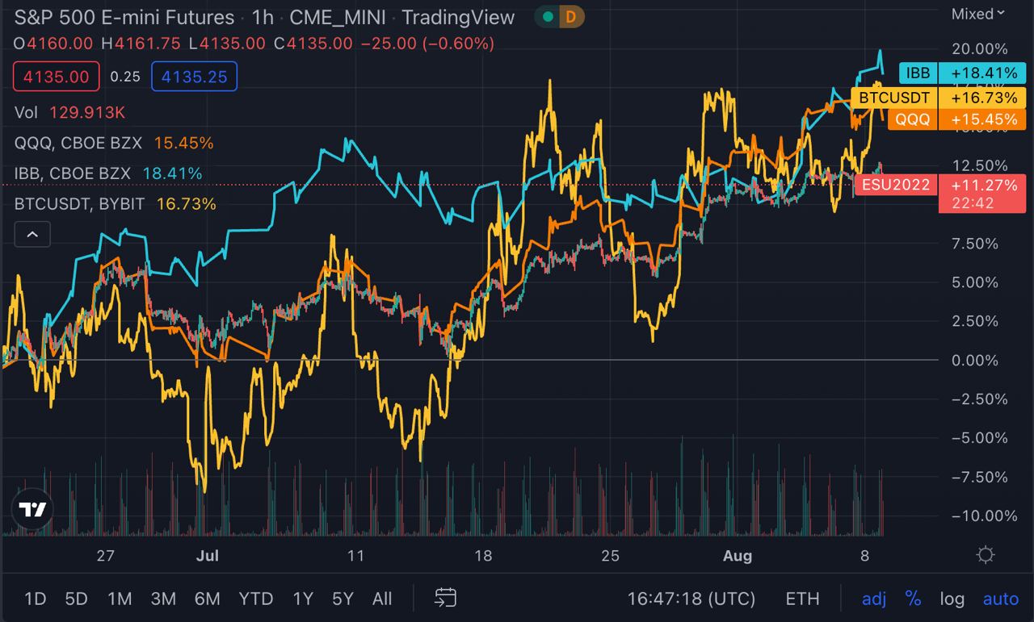Open the ETH session dropdown
Viewport: 1034px width, 622px height.
(x=802, y=599)
